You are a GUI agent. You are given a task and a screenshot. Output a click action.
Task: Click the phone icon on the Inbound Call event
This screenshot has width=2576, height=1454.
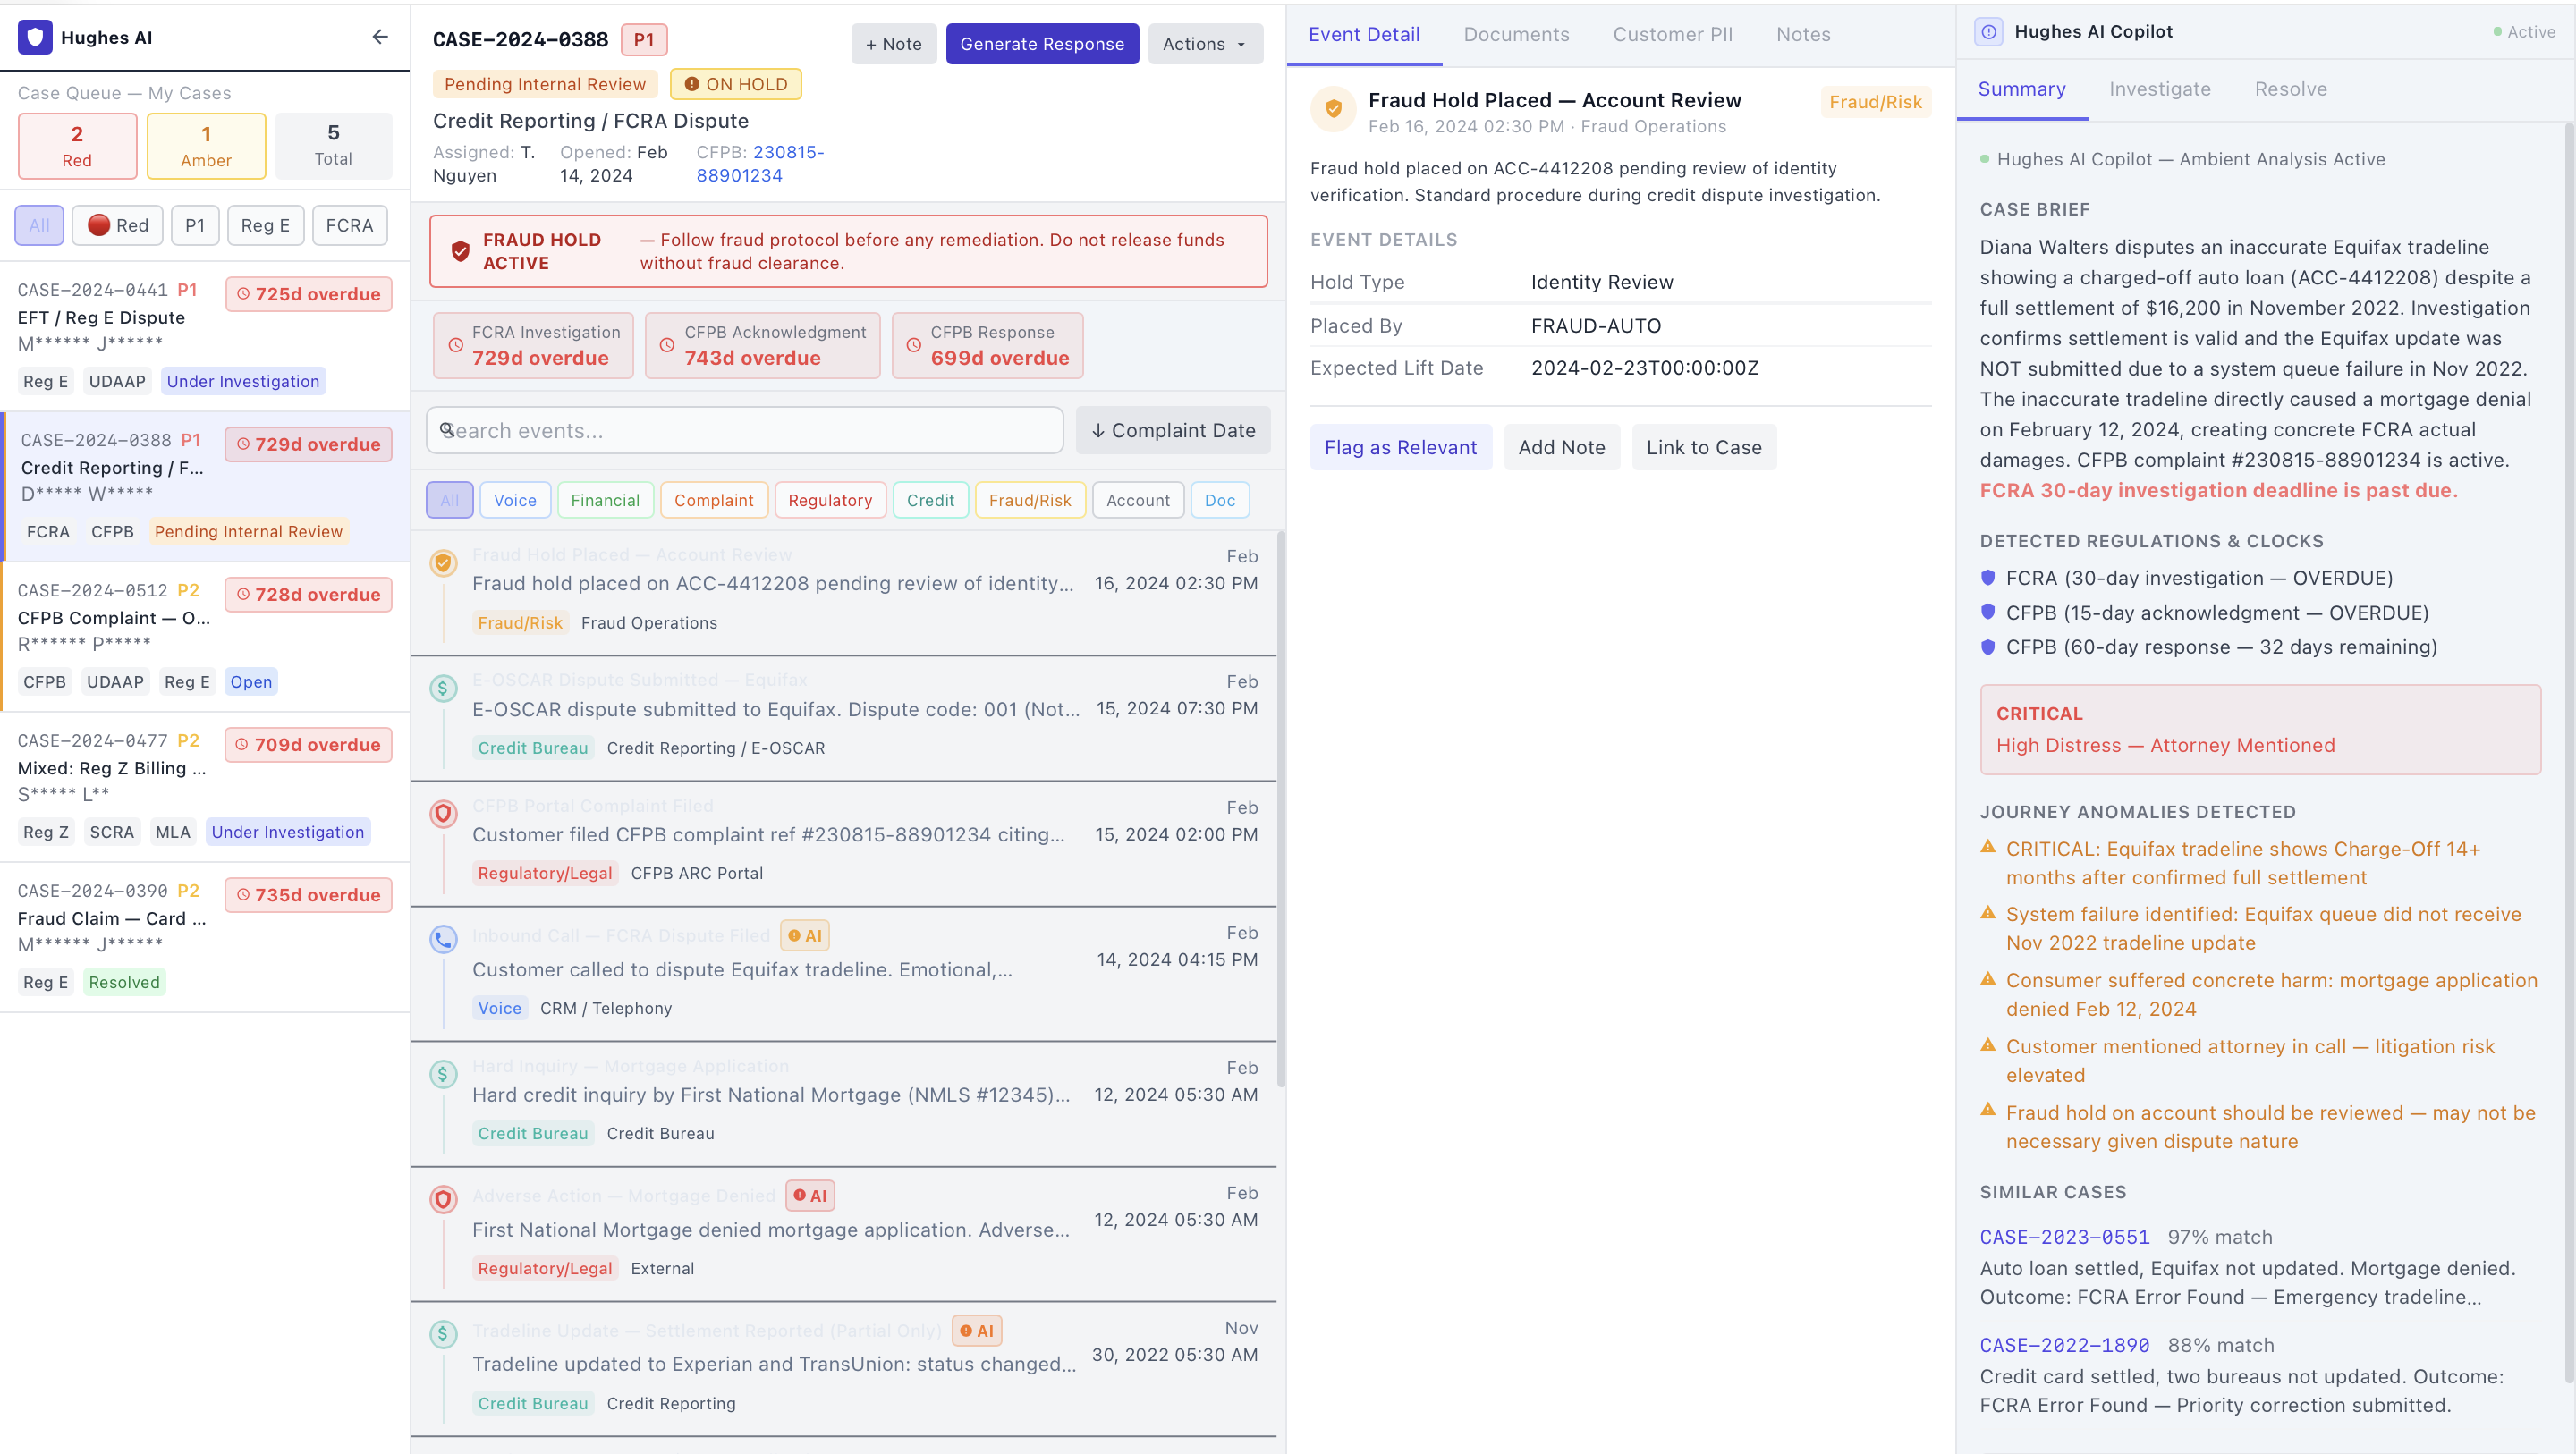click(x=443, y=939)
